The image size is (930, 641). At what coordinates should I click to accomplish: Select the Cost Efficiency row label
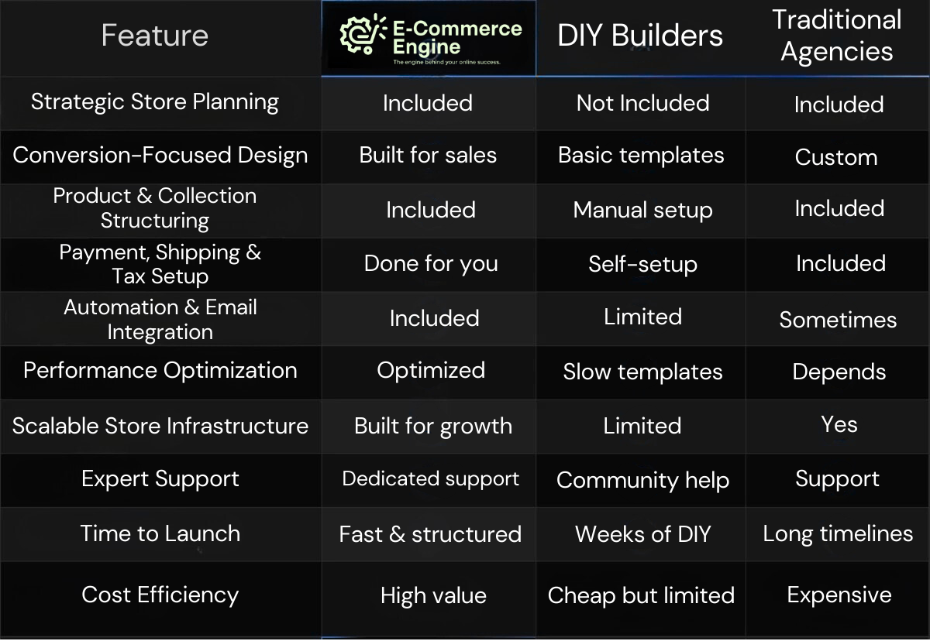click(x=160, y=595)
